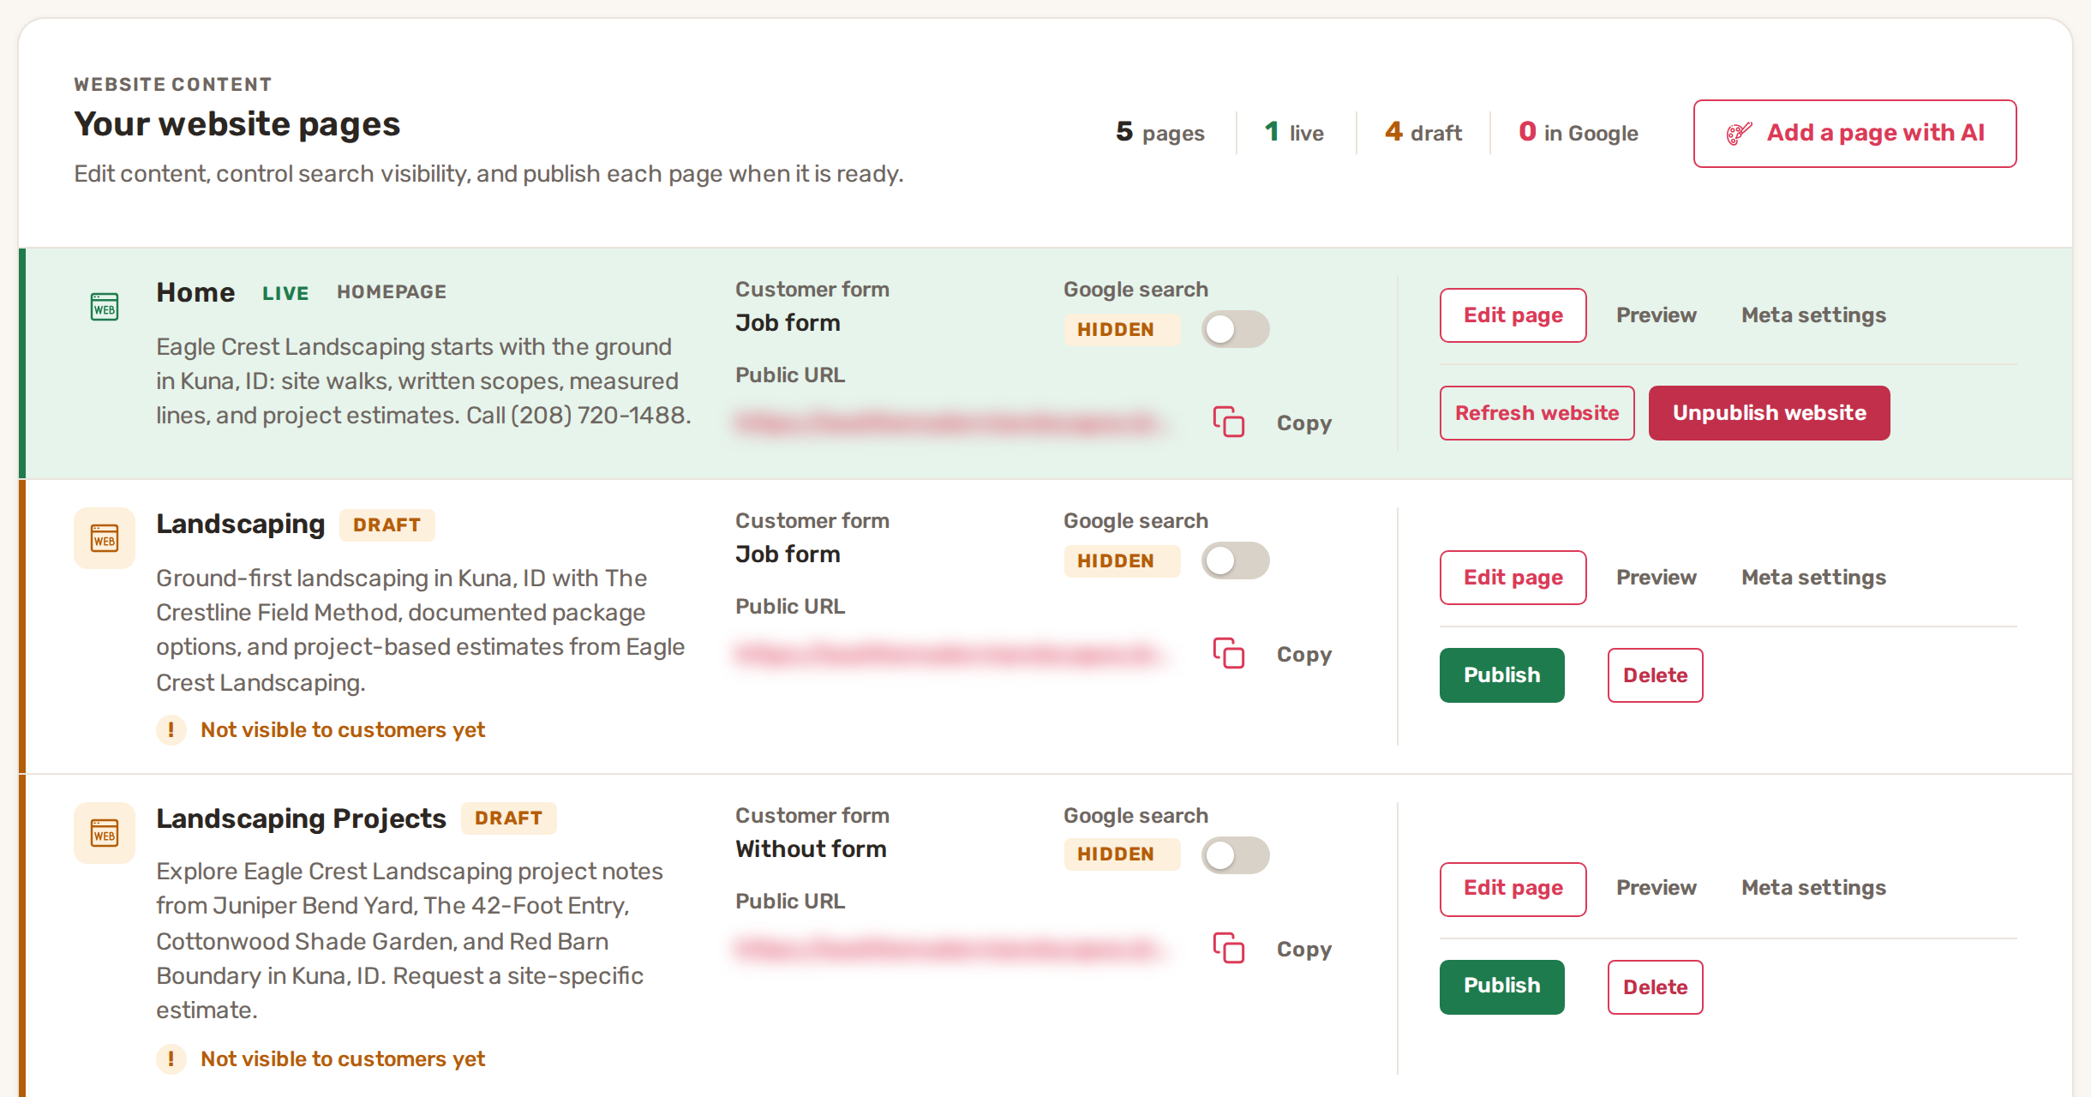Add a page with AI

coord(1854,134)
